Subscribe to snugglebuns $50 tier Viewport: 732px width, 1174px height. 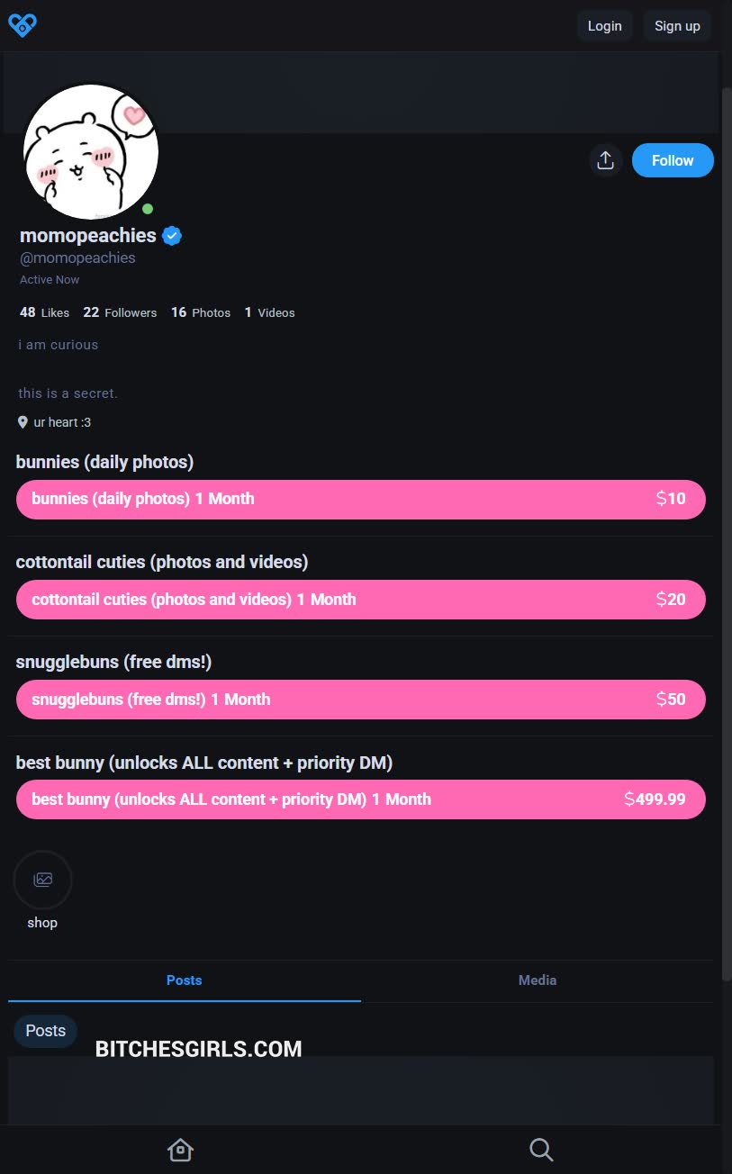(x=360, y=700)
